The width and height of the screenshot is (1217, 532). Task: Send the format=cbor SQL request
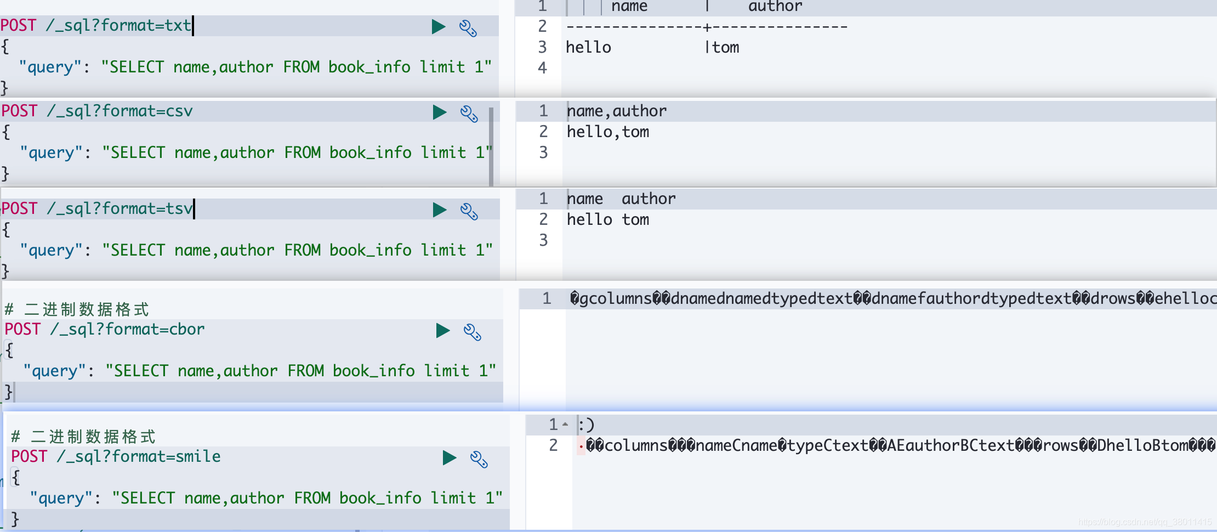(443, 330)
